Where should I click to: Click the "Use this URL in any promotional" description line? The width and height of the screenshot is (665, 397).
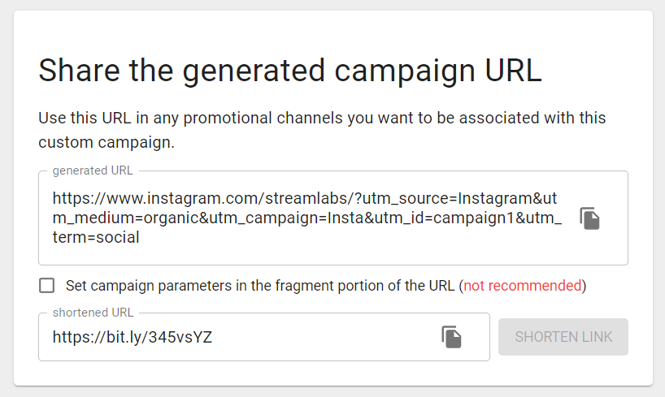(x=322, y=119)
